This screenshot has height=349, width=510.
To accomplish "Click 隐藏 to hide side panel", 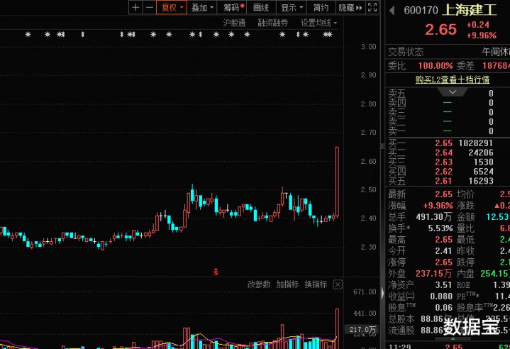I will coord(350,8).
